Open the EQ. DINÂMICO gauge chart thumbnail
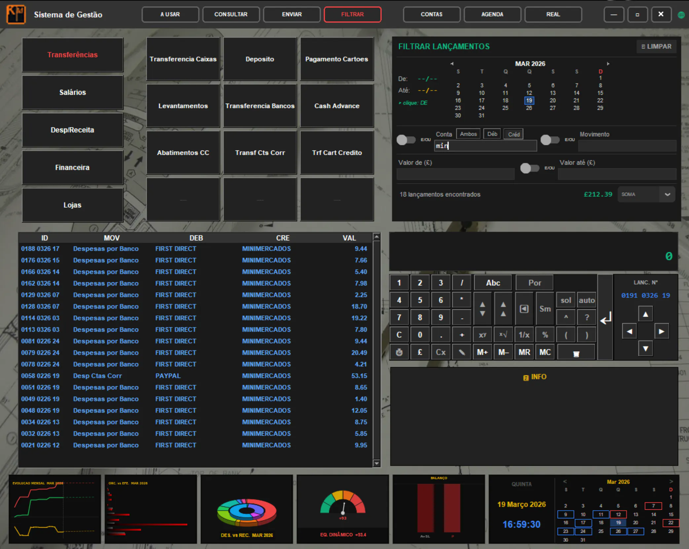The image size is (689, 549). (343, 509)
